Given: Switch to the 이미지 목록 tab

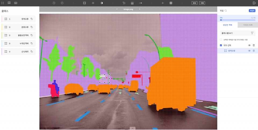Looking at the screenshot, I should [x=248, y=25].
